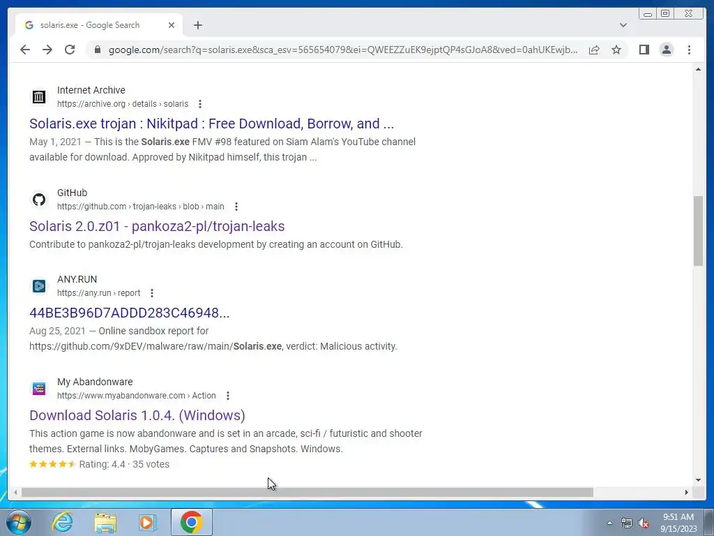
Task: Open the taskbar clock showing 9:51 AM
Action: click(x=678, y=523)
